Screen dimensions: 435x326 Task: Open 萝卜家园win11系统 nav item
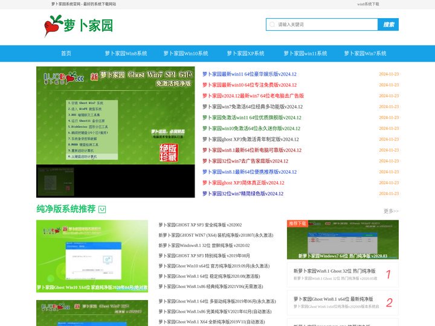305,53
